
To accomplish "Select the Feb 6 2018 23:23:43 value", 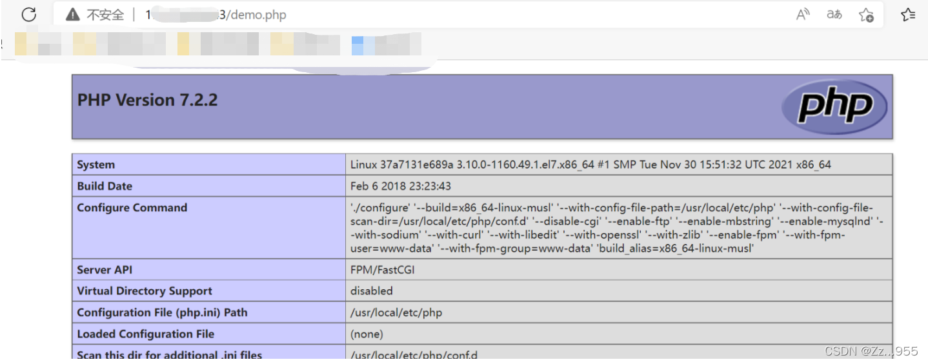I will (x=401, y=186).
